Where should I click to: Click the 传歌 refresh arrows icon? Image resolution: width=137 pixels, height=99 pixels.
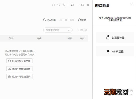pos(79,20)
